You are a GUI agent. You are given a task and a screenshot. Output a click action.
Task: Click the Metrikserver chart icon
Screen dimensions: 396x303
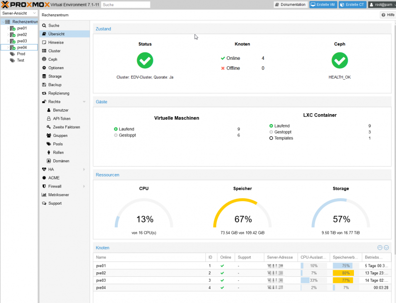click(44, 195)
